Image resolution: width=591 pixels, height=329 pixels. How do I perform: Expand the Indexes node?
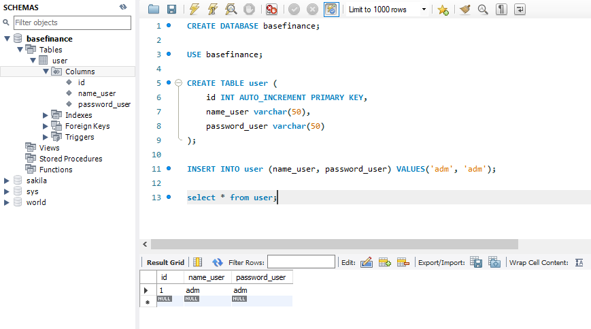click(46, 115)
